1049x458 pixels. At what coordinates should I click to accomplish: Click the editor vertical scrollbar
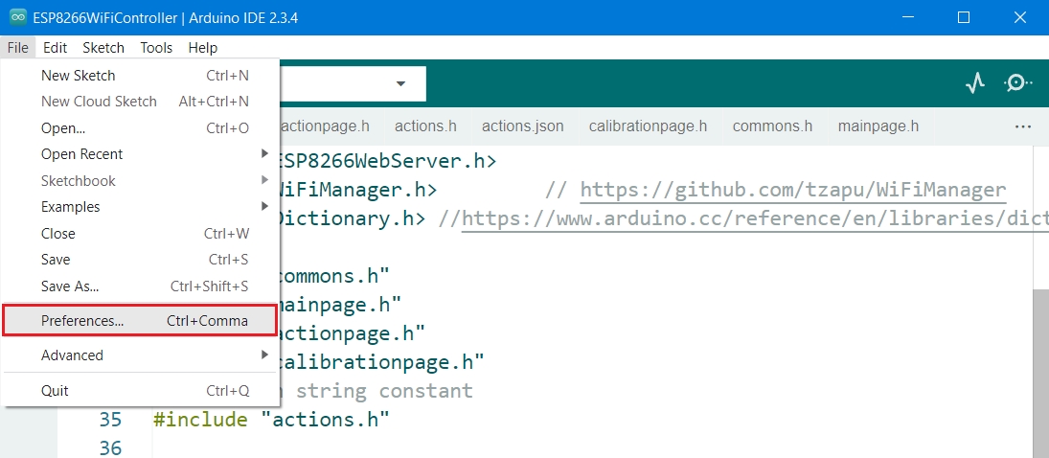tap(1040, 364)
